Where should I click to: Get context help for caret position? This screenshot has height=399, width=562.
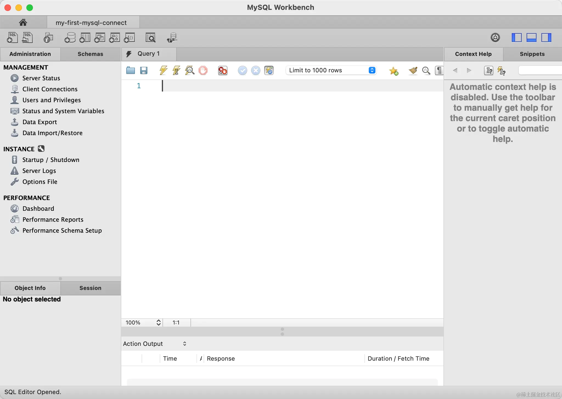pyautogui.click(x=489, y=71)
